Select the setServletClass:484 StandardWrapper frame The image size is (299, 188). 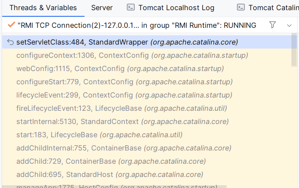(127, 42)
